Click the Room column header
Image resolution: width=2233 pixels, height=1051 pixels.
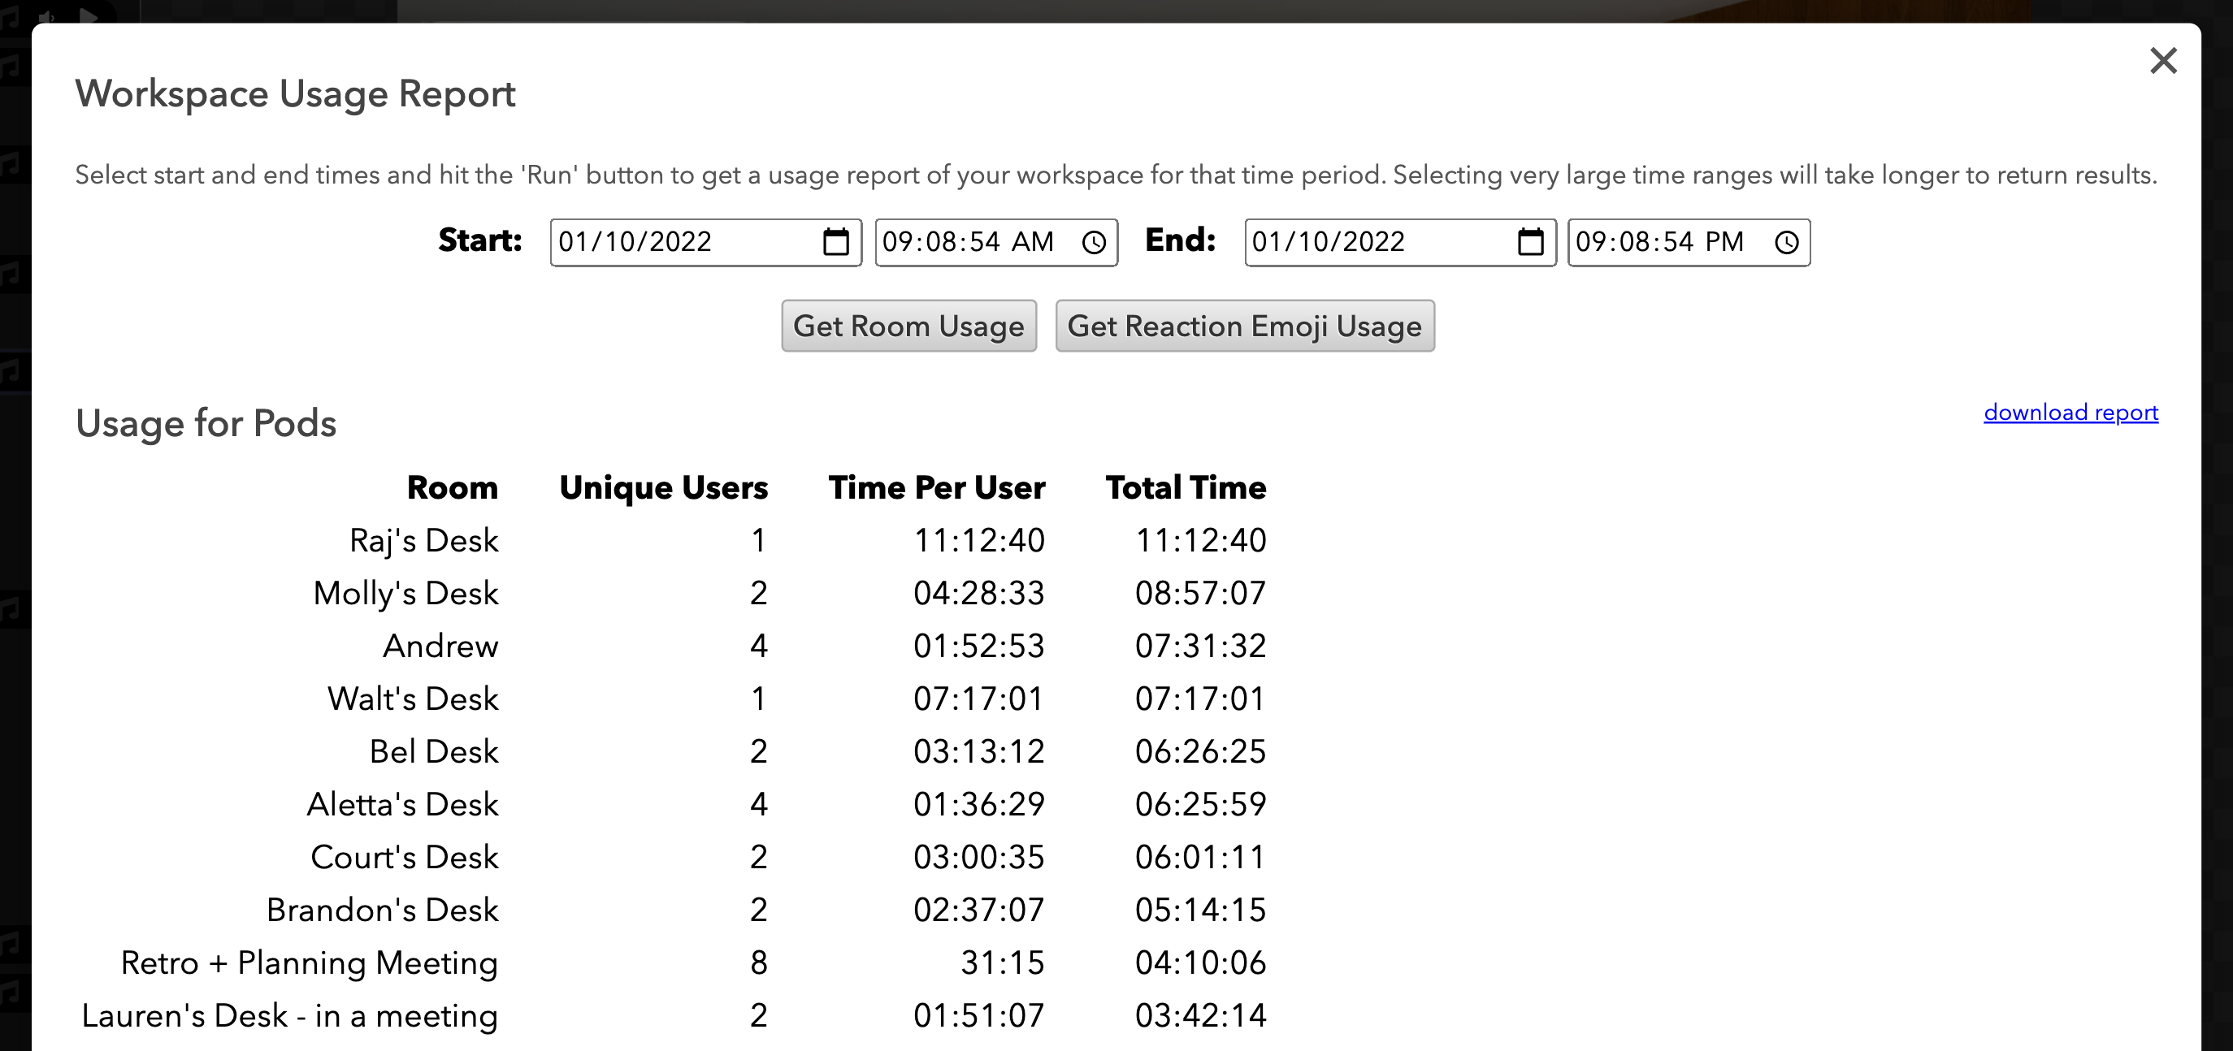(453, 488)
